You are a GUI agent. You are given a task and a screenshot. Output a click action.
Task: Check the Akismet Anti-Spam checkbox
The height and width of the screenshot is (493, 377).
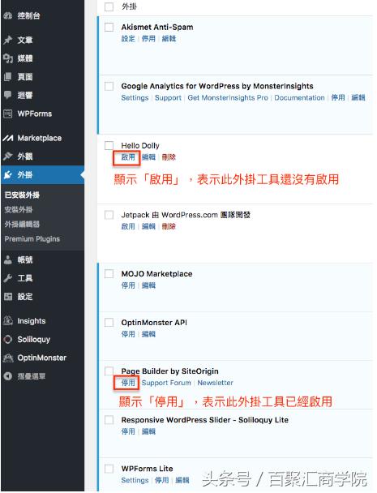pos(109,27)
